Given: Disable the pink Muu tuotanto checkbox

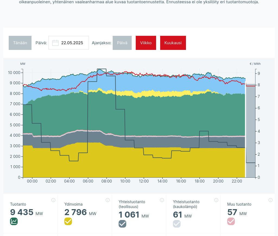Looking at the screenshot, I should point(231,221).
